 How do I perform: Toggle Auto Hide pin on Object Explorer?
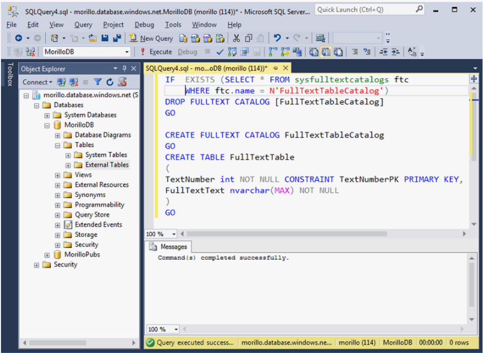coord(124,68)
